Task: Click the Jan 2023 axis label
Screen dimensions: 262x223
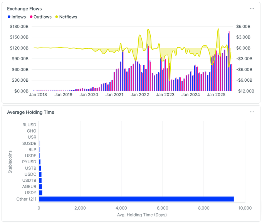Action: pos(165,95)
